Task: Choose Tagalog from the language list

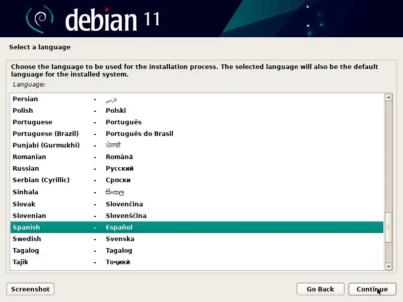Action: click(x=197, y=250)
